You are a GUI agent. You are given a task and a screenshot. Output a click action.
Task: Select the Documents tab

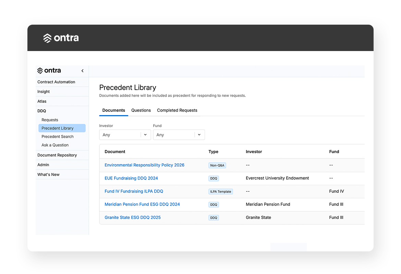(113, 110)
